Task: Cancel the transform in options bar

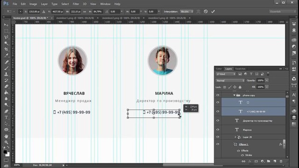Action: (x=206, y=11)
